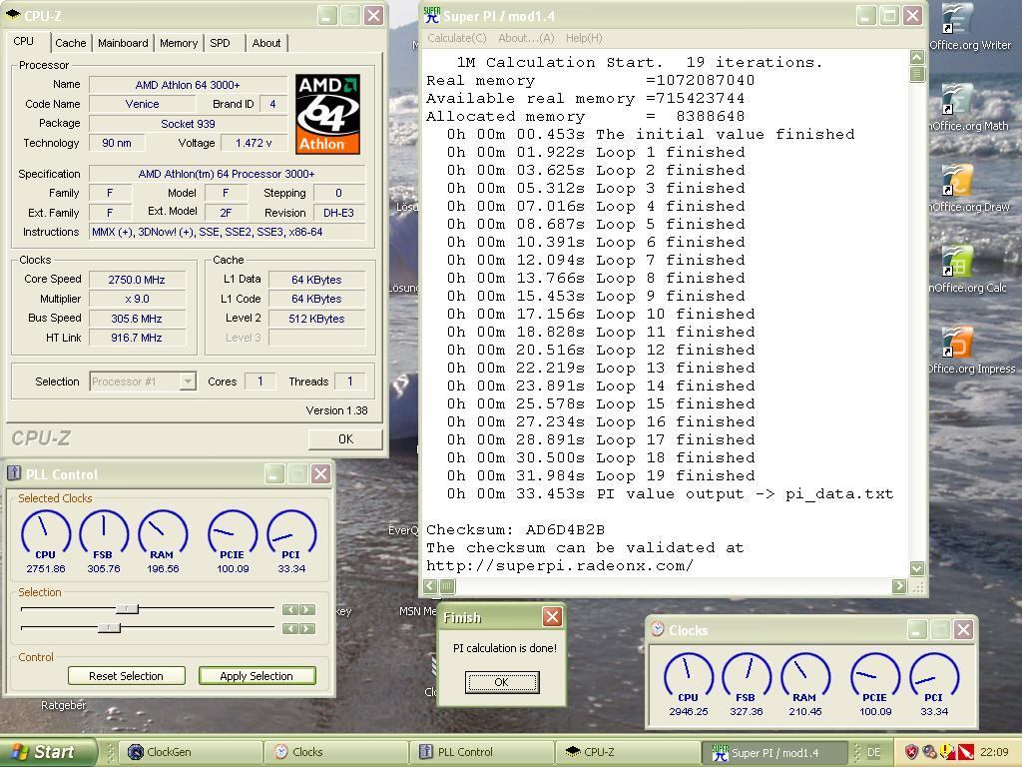Switch to Clocks in the taskbar

pyautogui.click(x=335, y=752)
